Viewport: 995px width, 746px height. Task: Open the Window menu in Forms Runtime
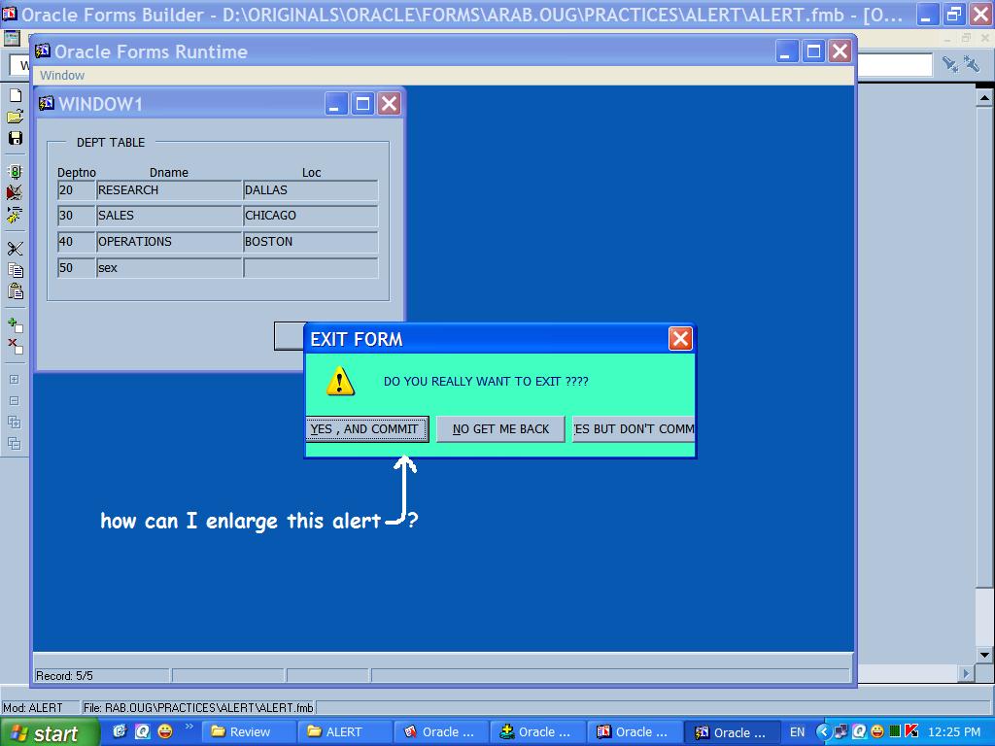point(62,76)
